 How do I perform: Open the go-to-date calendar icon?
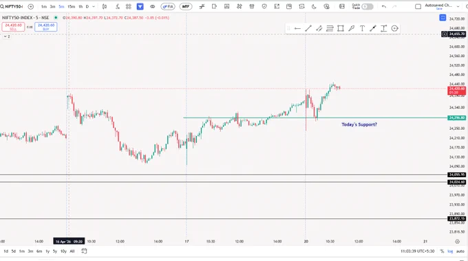tap(84, 251)
